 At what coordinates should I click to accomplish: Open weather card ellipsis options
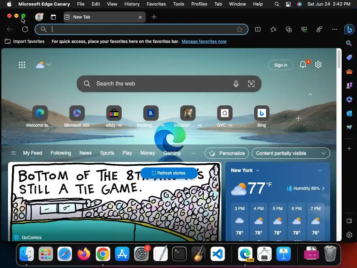320,170
